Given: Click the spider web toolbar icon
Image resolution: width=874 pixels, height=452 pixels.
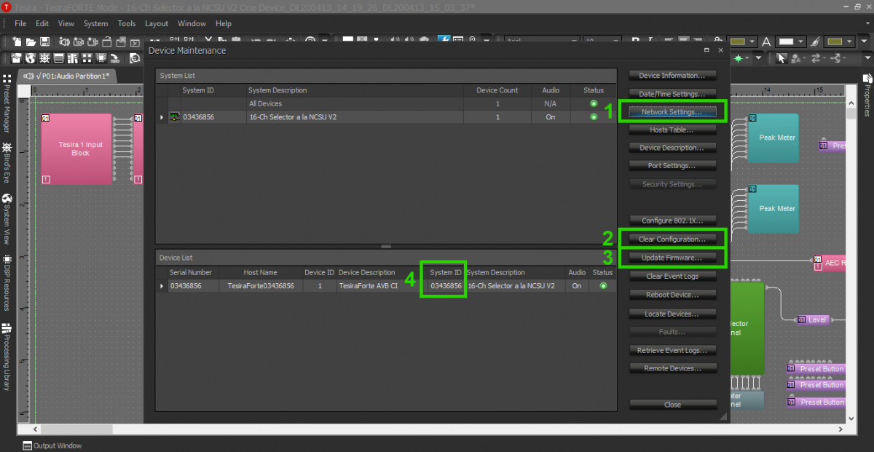Looking at the screenshot, I should pyautogui.click(x=44, y=58).
